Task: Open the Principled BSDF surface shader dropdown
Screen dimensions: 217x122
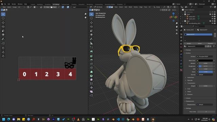Action: (x=205, y=57)
